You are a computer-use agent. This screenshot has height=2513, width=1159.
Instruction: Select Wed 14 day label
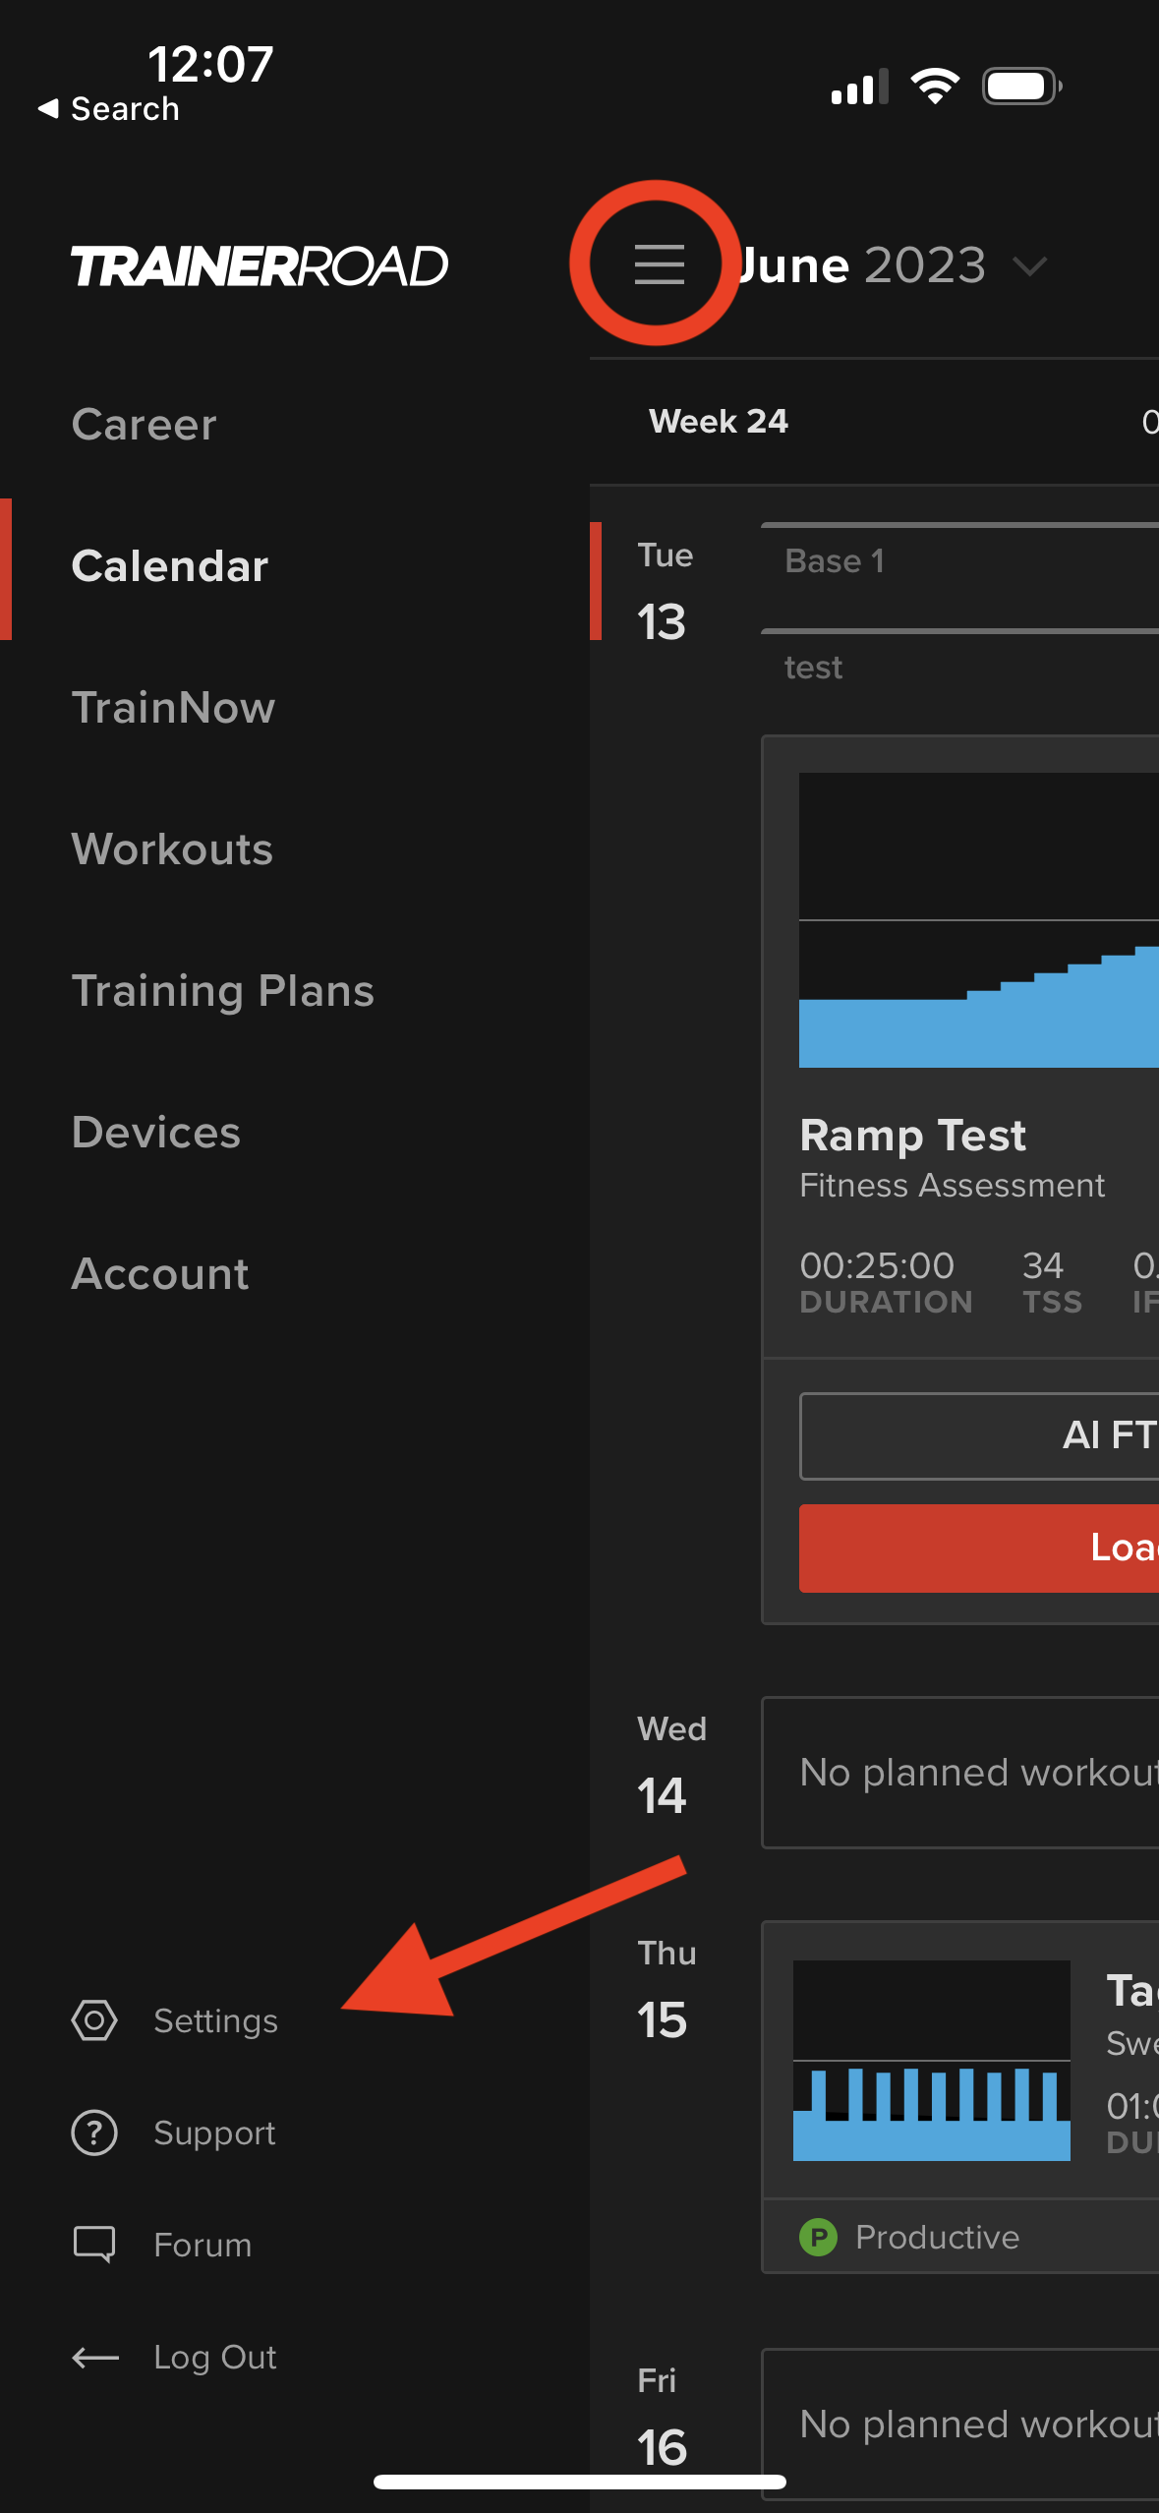(x=671, y=1766)
